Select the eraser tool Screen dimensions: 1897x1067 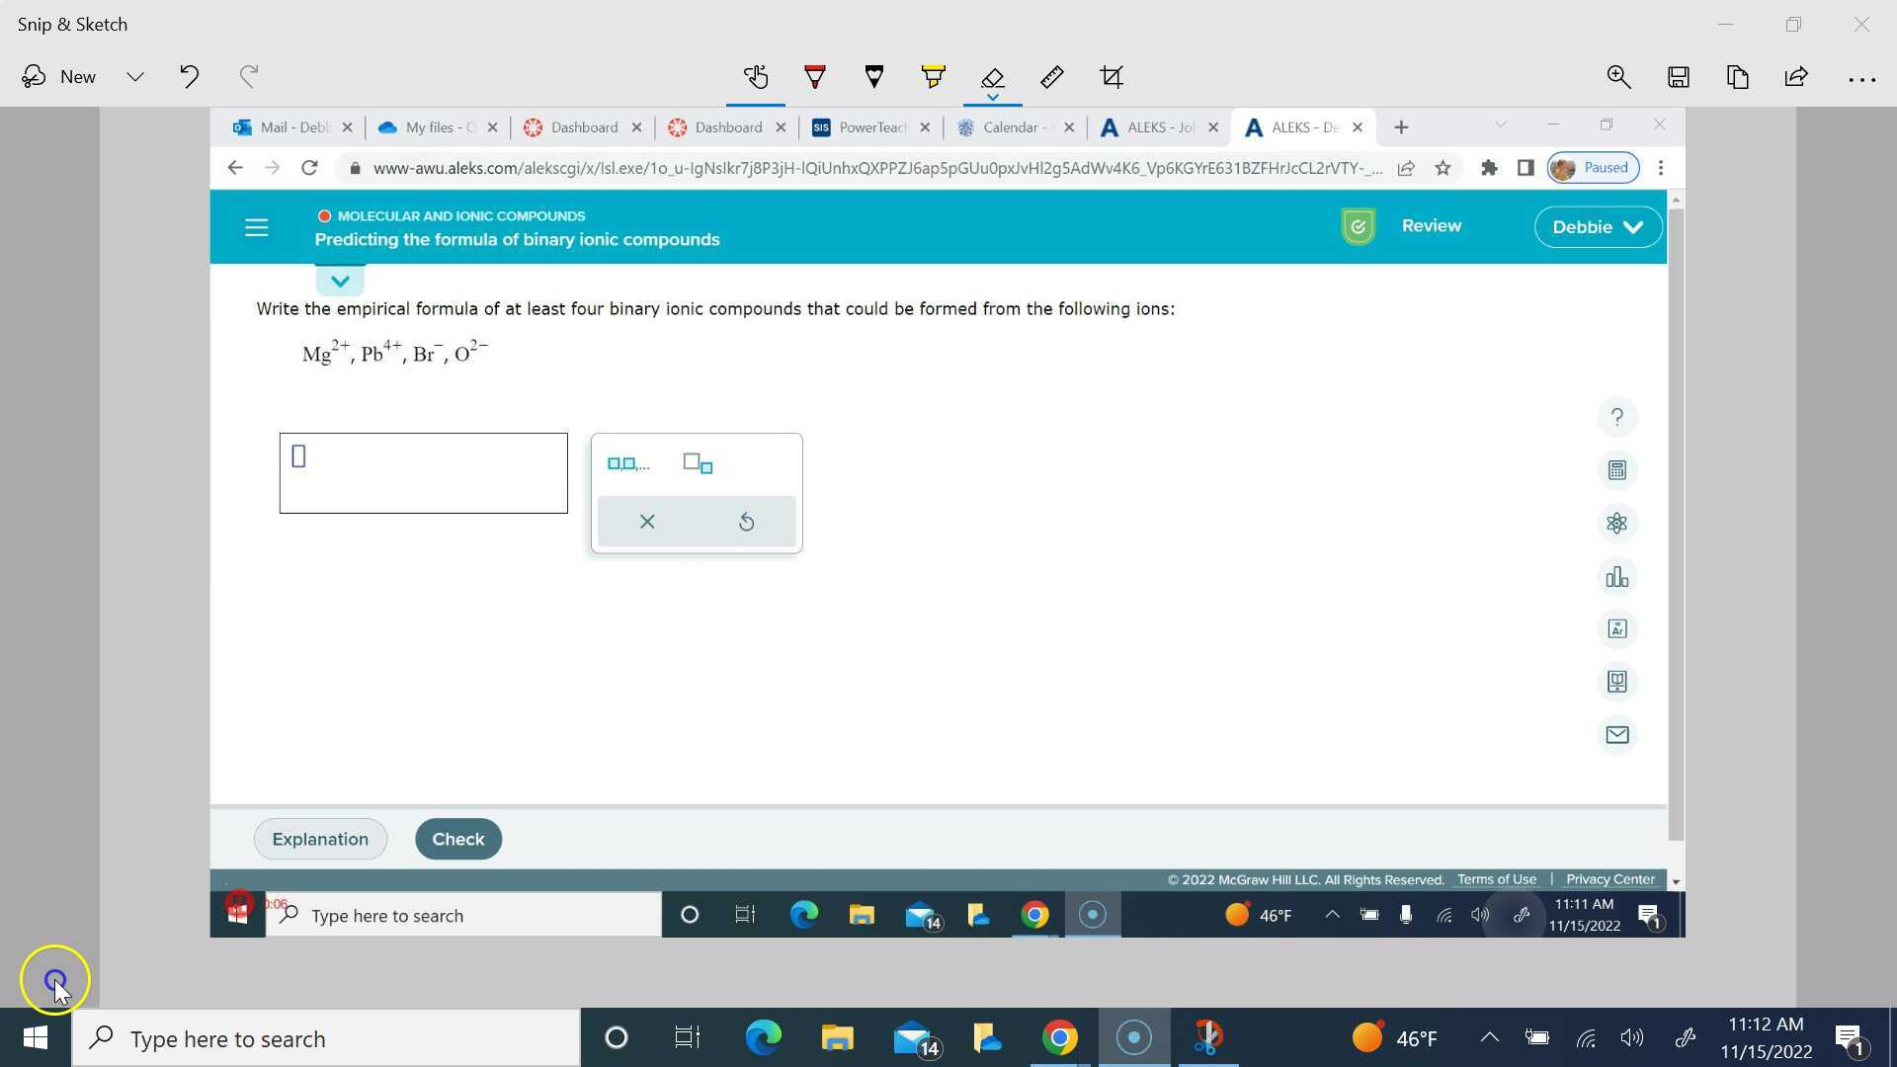[x=993, y=76]
